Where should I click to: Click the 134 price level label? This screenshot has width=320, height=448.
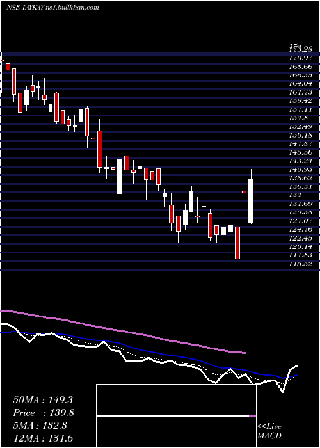pyautogui.click(x=295, y=195)
